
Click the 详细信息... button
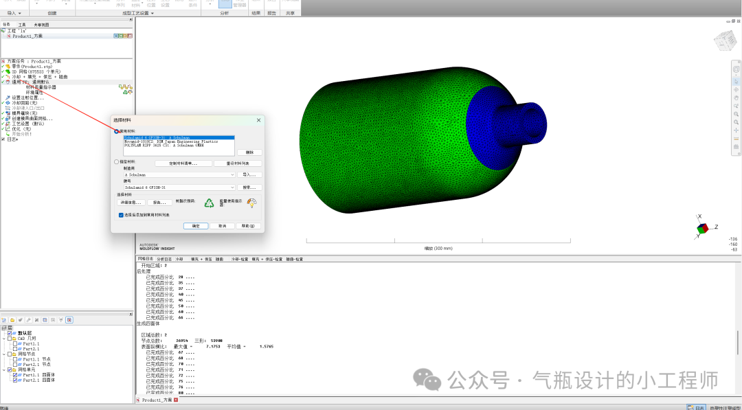click(131, 203)
